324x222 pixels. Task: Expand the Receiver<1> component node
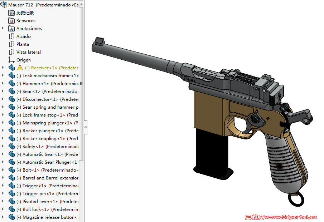tap(3, 68)
